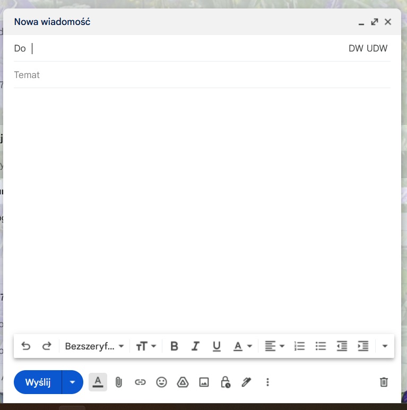The width and height of the screenshot is (407, 410).
Task: Toggle italic formatting
Action: click(195, 346)
